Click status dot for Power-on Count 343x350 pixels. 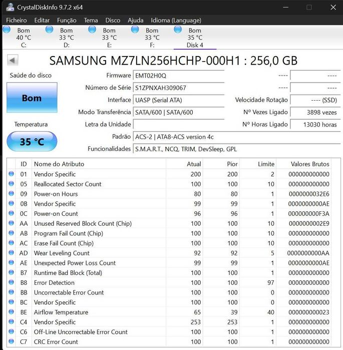pyautogui.click(x=11, y=213)
